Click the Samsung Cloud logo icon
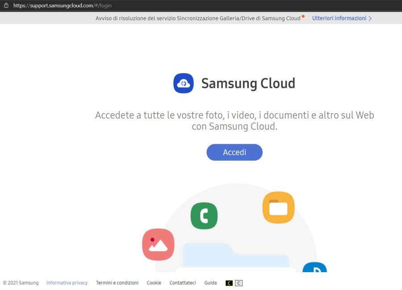Viewport: 402px width, 290px height. [183, 83]
